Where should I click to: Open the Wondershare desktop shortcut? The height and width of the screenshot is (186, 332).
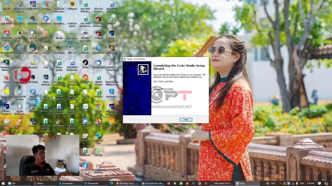point(6,65)
